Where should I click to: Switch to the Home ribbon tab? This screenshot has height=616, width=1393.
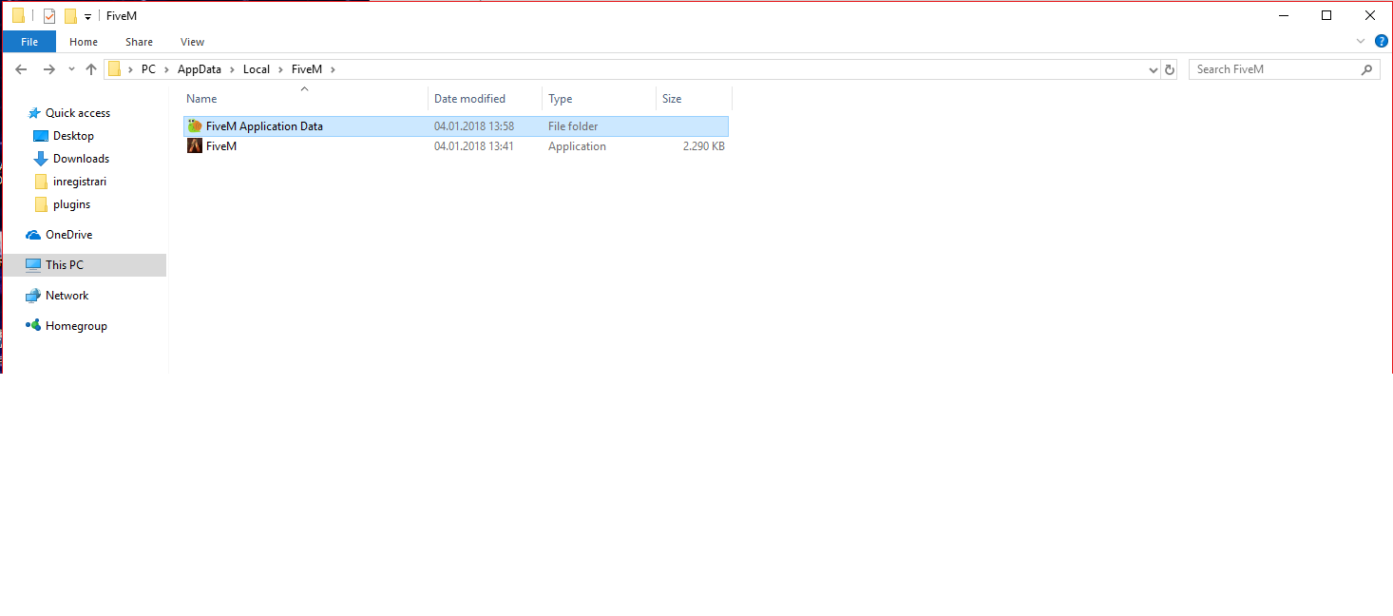pos(84,42)
